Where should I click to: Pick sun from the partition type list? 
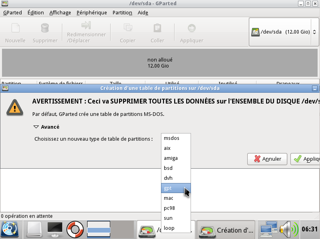(x=176, y=218)
